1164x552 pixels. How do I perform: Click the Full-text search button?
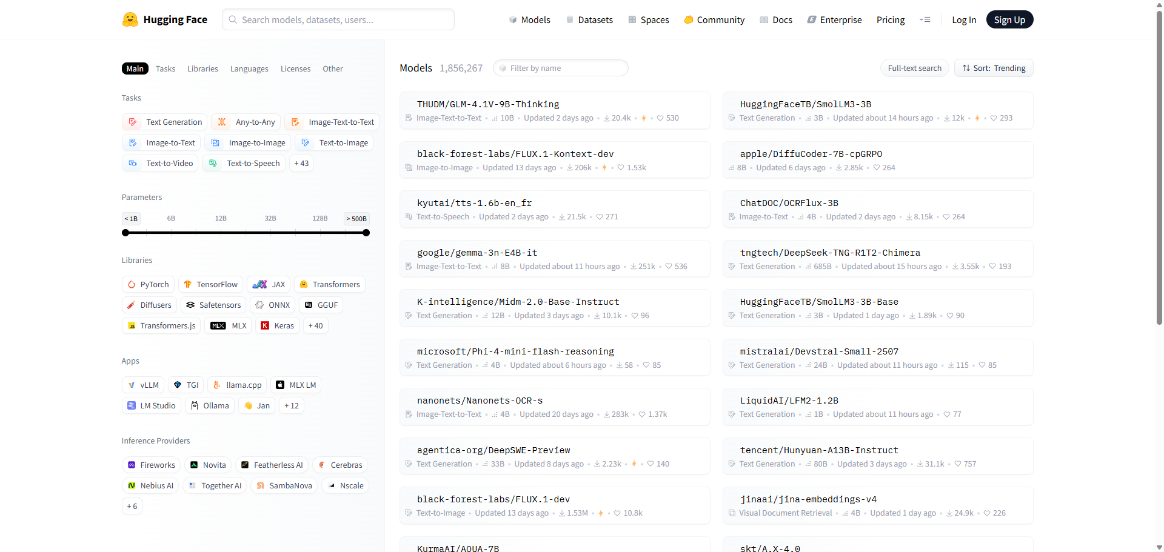tap(914, 68)
